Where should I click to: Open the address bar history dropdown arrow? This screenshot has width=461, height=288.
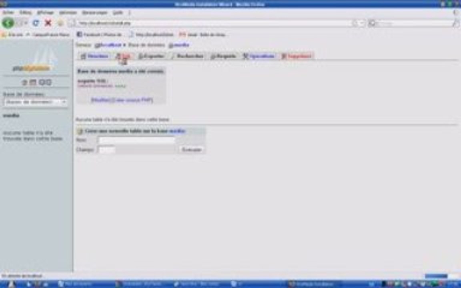[362, 23]
